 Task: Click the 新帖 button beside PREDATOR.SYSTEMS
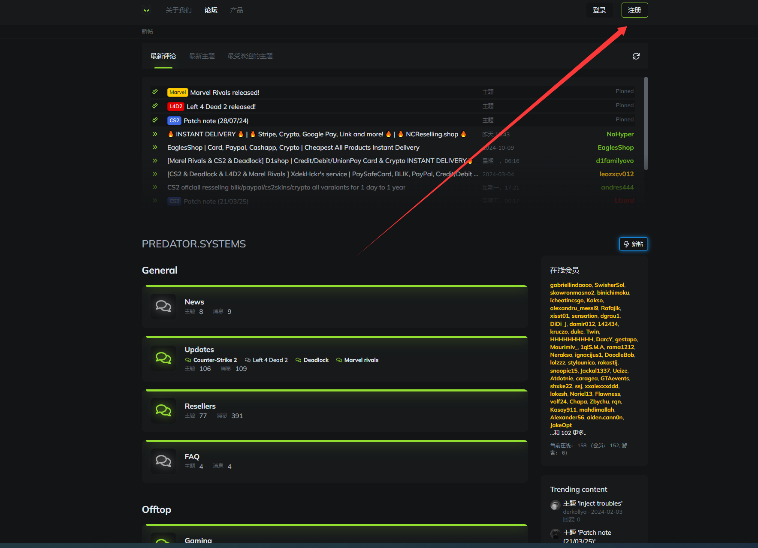634,244
